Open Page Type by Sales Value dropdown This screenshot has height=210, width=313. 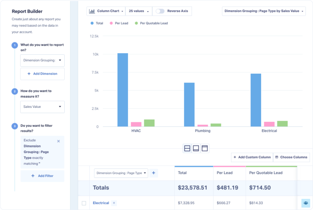tap(264, 11)
